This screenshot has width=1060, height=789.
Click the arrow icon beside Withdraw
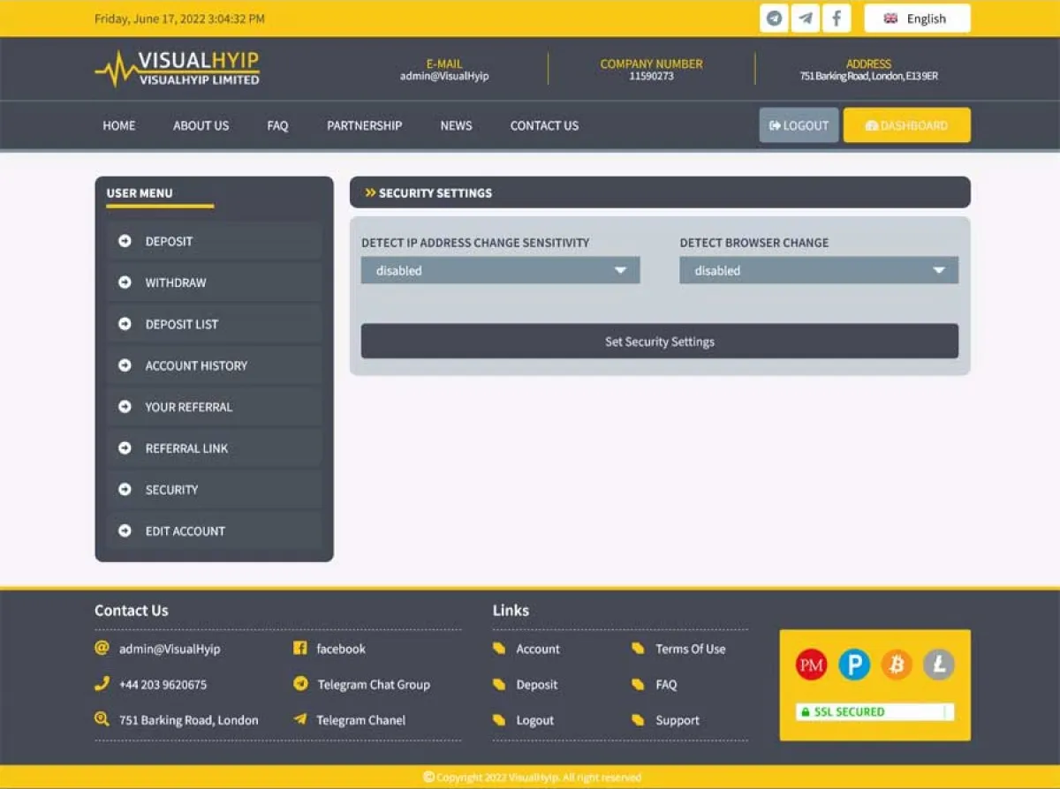pos(125,282)
